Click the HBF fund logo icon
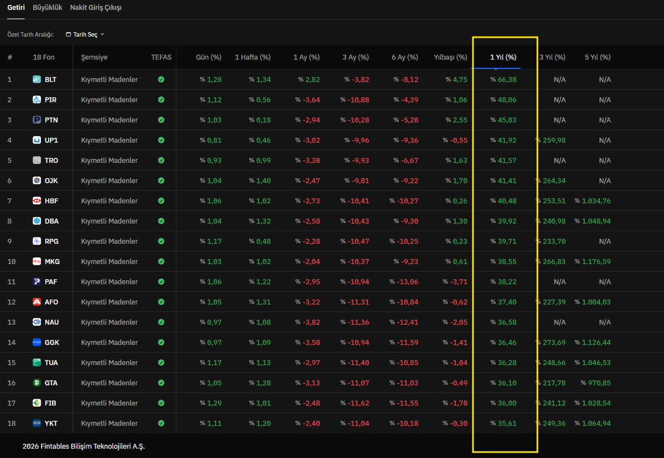 tap(37, 200)
